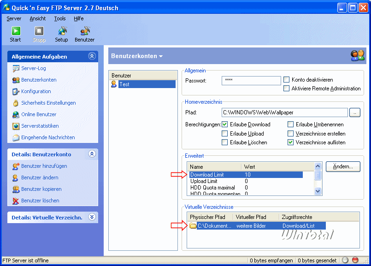
Task: Click the Name column header
Action: pos(214,166)
